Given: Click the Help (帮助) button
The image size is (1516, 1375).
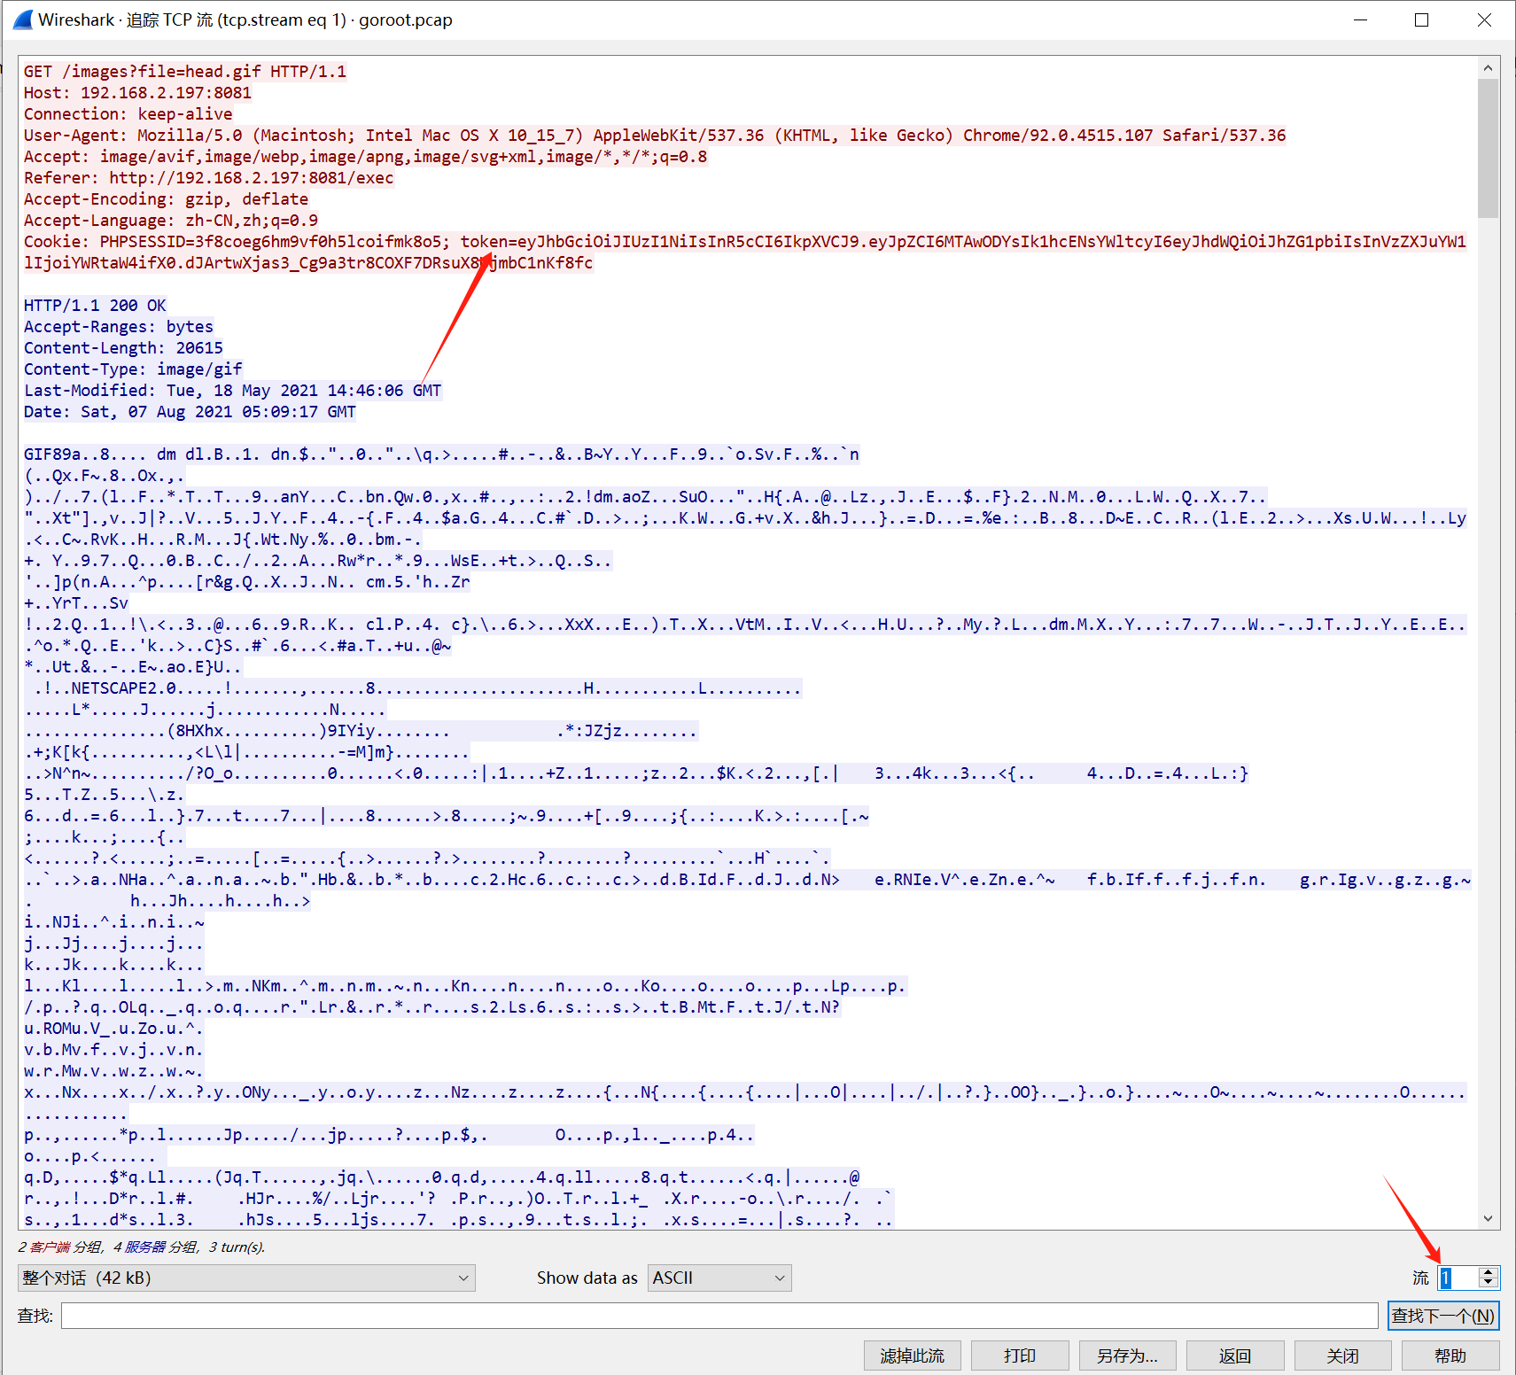Looking at the screenshot, I should (1450, 1356).
